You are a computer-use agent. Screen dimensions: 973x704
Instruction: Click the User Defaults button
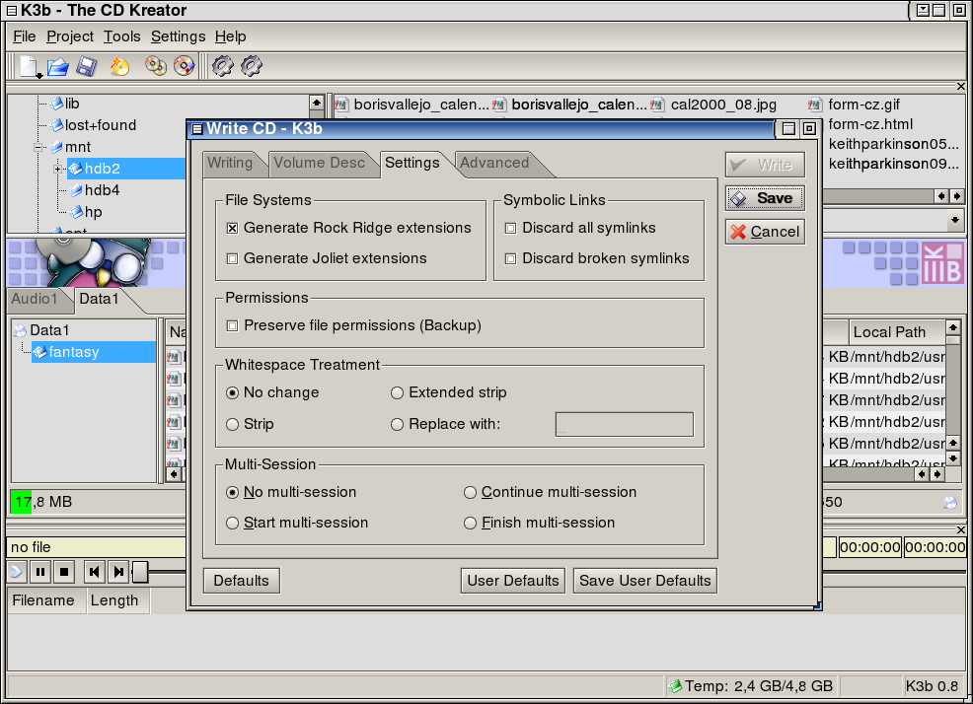pos(512,581)
